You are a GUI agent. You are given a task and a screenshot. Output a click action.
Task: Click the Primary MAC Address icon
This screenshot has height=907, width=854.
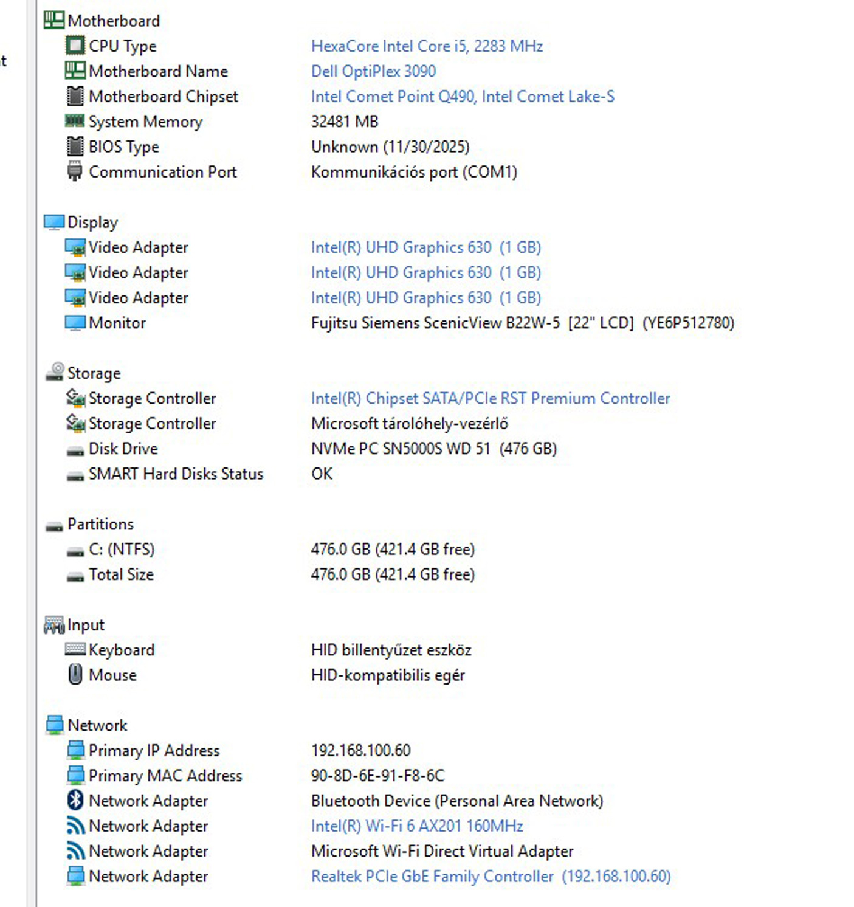tap(76, 775)
